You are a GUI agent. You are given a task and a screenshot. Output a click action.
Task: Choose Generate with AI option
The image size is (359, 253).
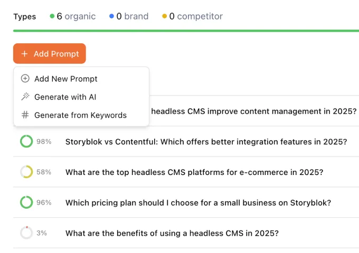pyautogui.click(x=65, y=97)
